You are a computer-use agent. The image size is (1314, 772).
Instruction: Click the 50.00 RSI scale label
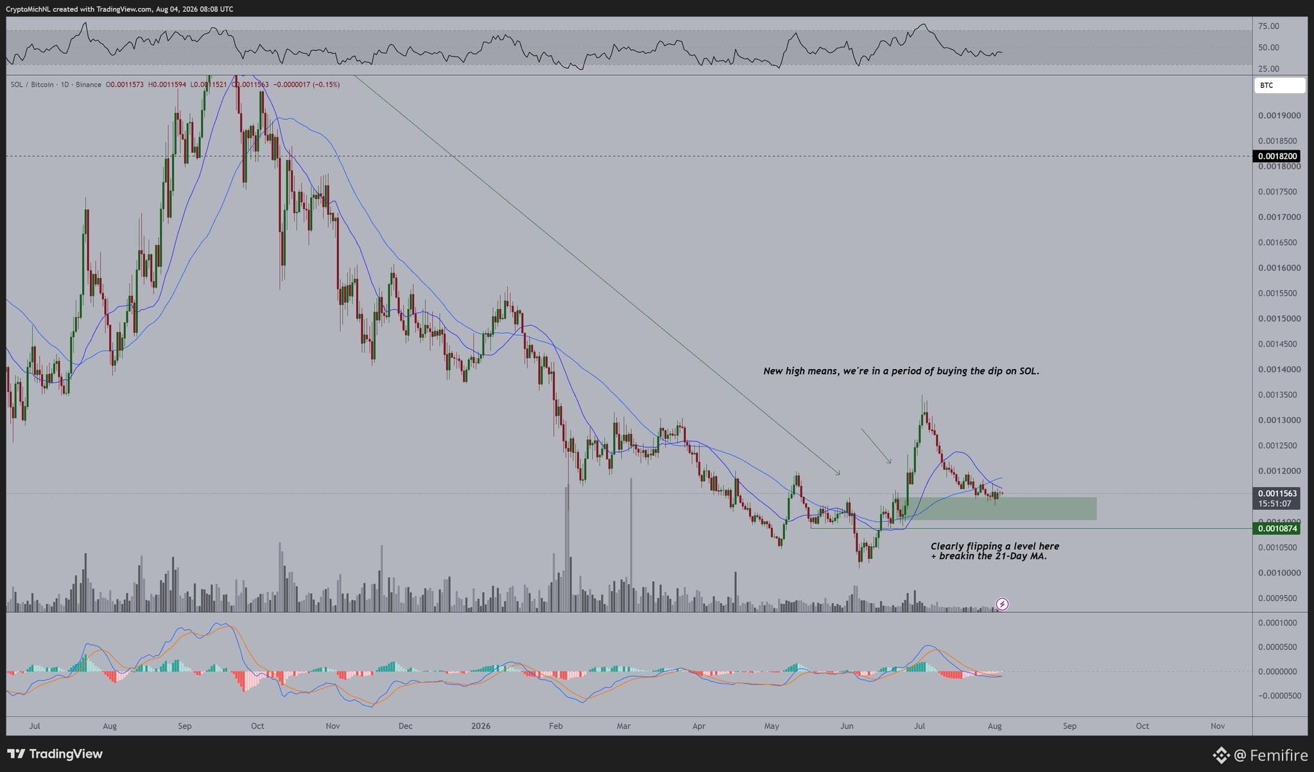coord(1268,47)
